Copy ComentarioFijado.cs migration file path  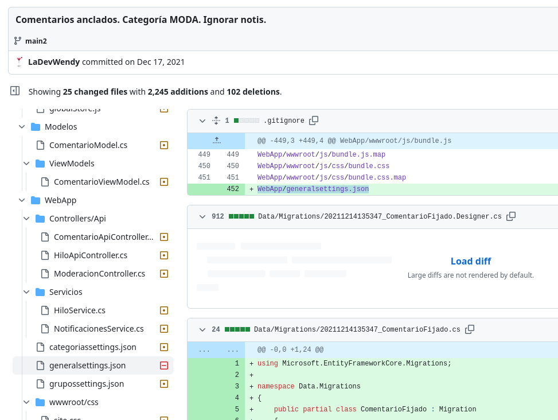coord(470,329)
